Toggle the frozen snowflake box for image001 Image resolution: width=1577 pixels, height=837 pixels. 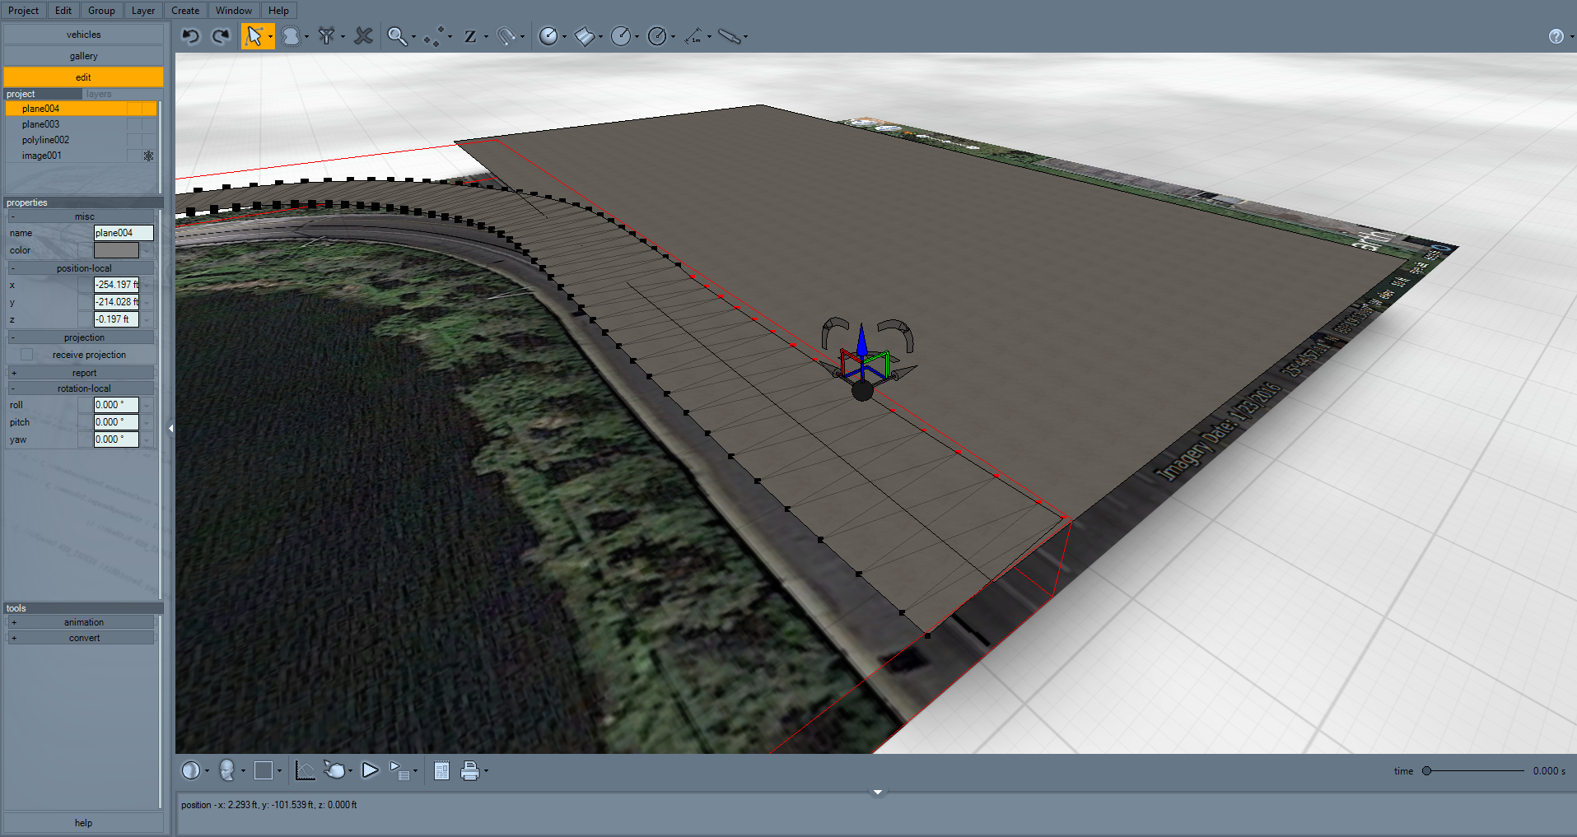pyautogui.click(x=148, y=156)
